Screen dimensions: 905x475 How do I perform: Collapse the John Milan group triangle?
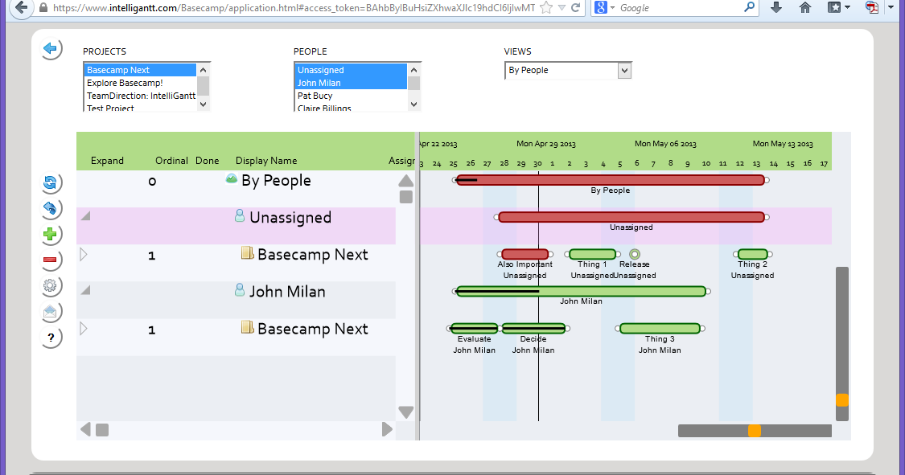point(84,290)
